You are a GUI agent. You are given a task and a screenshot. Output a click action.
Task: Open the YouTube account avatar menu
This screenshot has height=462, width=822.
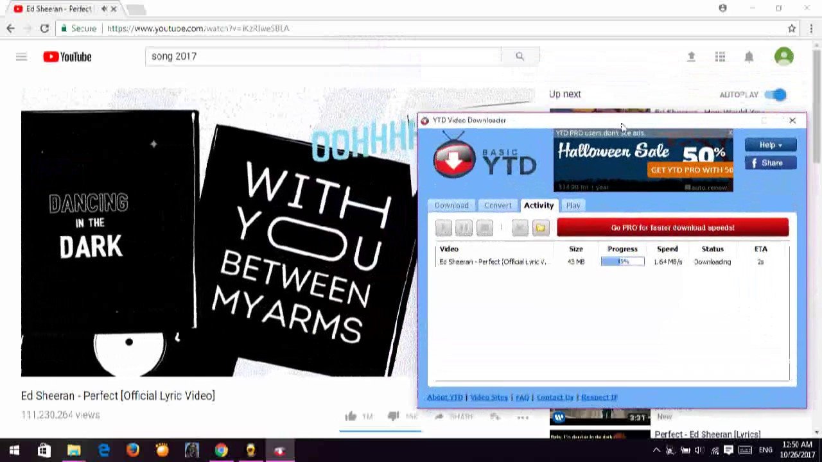(783, 56)
